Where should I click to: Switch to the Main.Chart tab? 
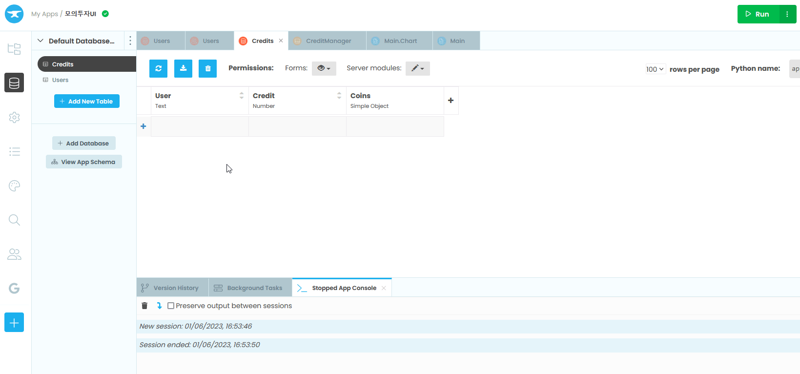[400, 41]
